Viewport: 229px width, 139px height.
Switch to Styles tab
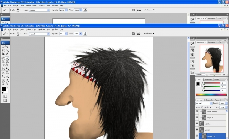point(216,79)
